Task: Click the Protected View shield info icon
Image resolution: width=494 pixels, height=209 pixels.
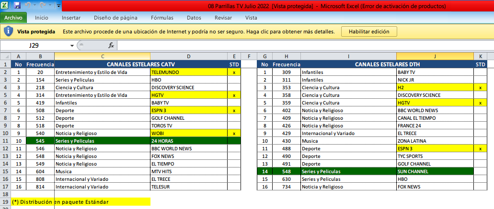Action: click(9, 31)
